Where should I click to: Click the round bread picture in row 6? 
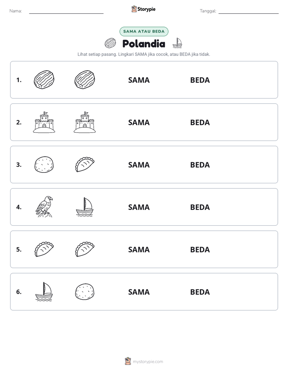(x=85, y=291)
